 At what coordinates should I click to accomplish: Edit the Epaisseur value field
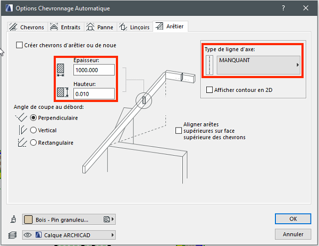click(x=94, y=70)
